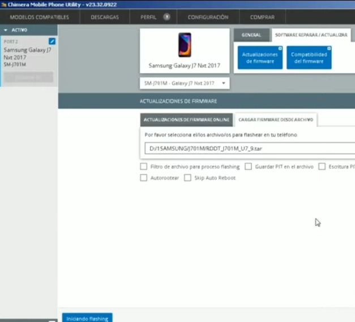
Task: Enable the Autorootear checkbox
Action: coord(144,177)
